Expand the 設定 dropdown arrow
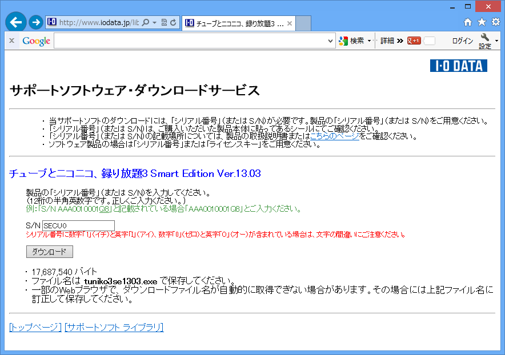The image size is (505, 355). (496, 41)
